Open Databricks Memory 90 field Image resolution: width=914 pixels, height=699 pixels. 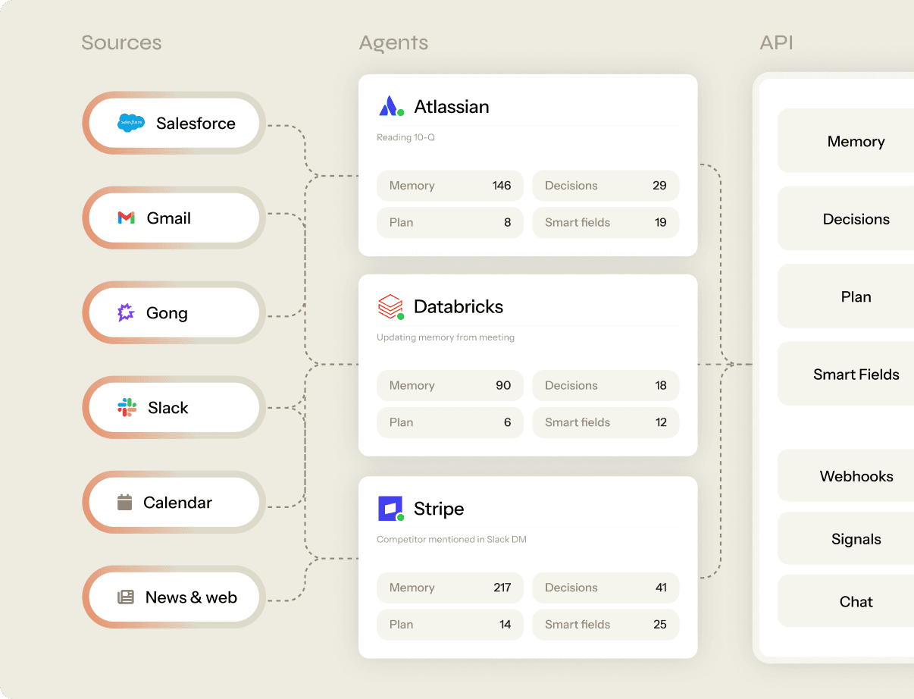click(x=450, y=386)
